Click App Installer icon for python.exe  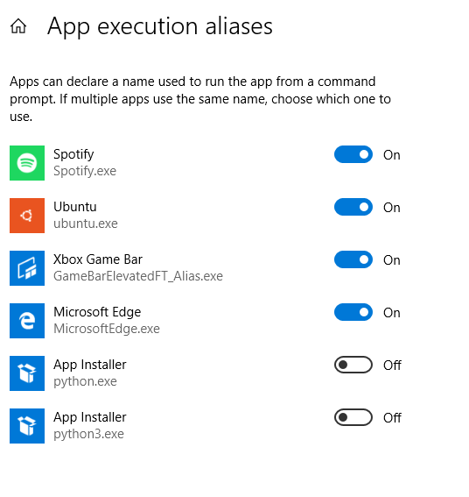coord(27,373)
